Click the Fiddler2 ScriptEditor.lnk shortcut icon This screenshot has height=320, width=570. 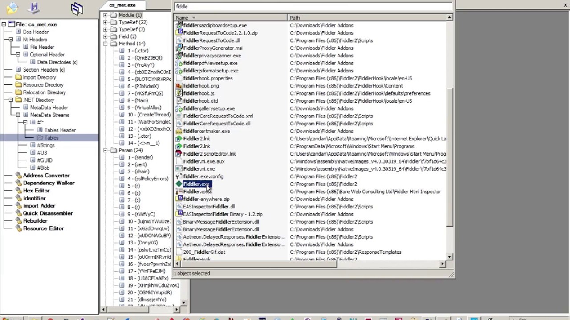(179, 154)
